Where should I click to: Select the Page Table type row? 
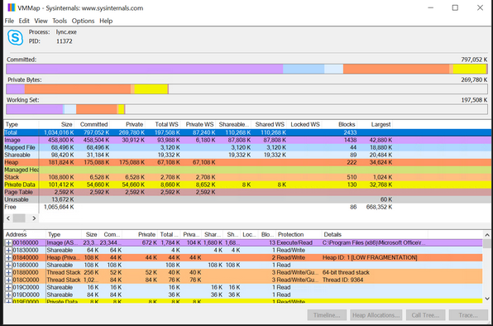click(x=247, y=192)
